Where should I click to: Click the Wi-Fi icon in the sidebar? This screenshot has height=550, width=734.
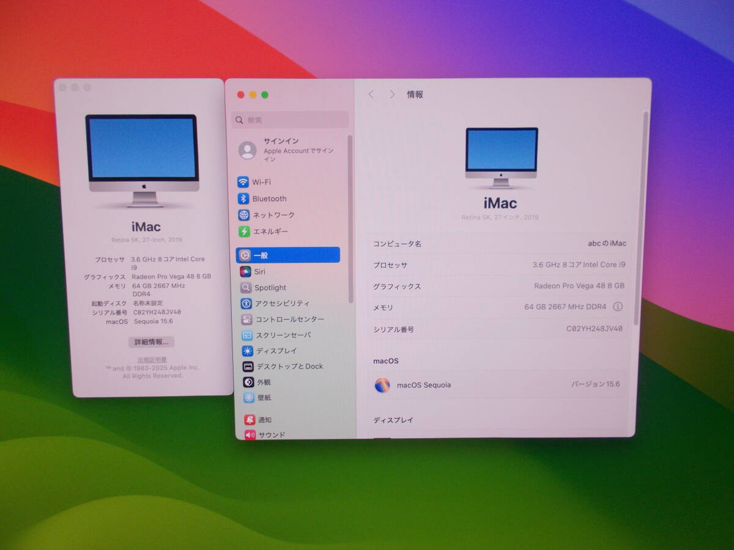[x=243, y=182]
